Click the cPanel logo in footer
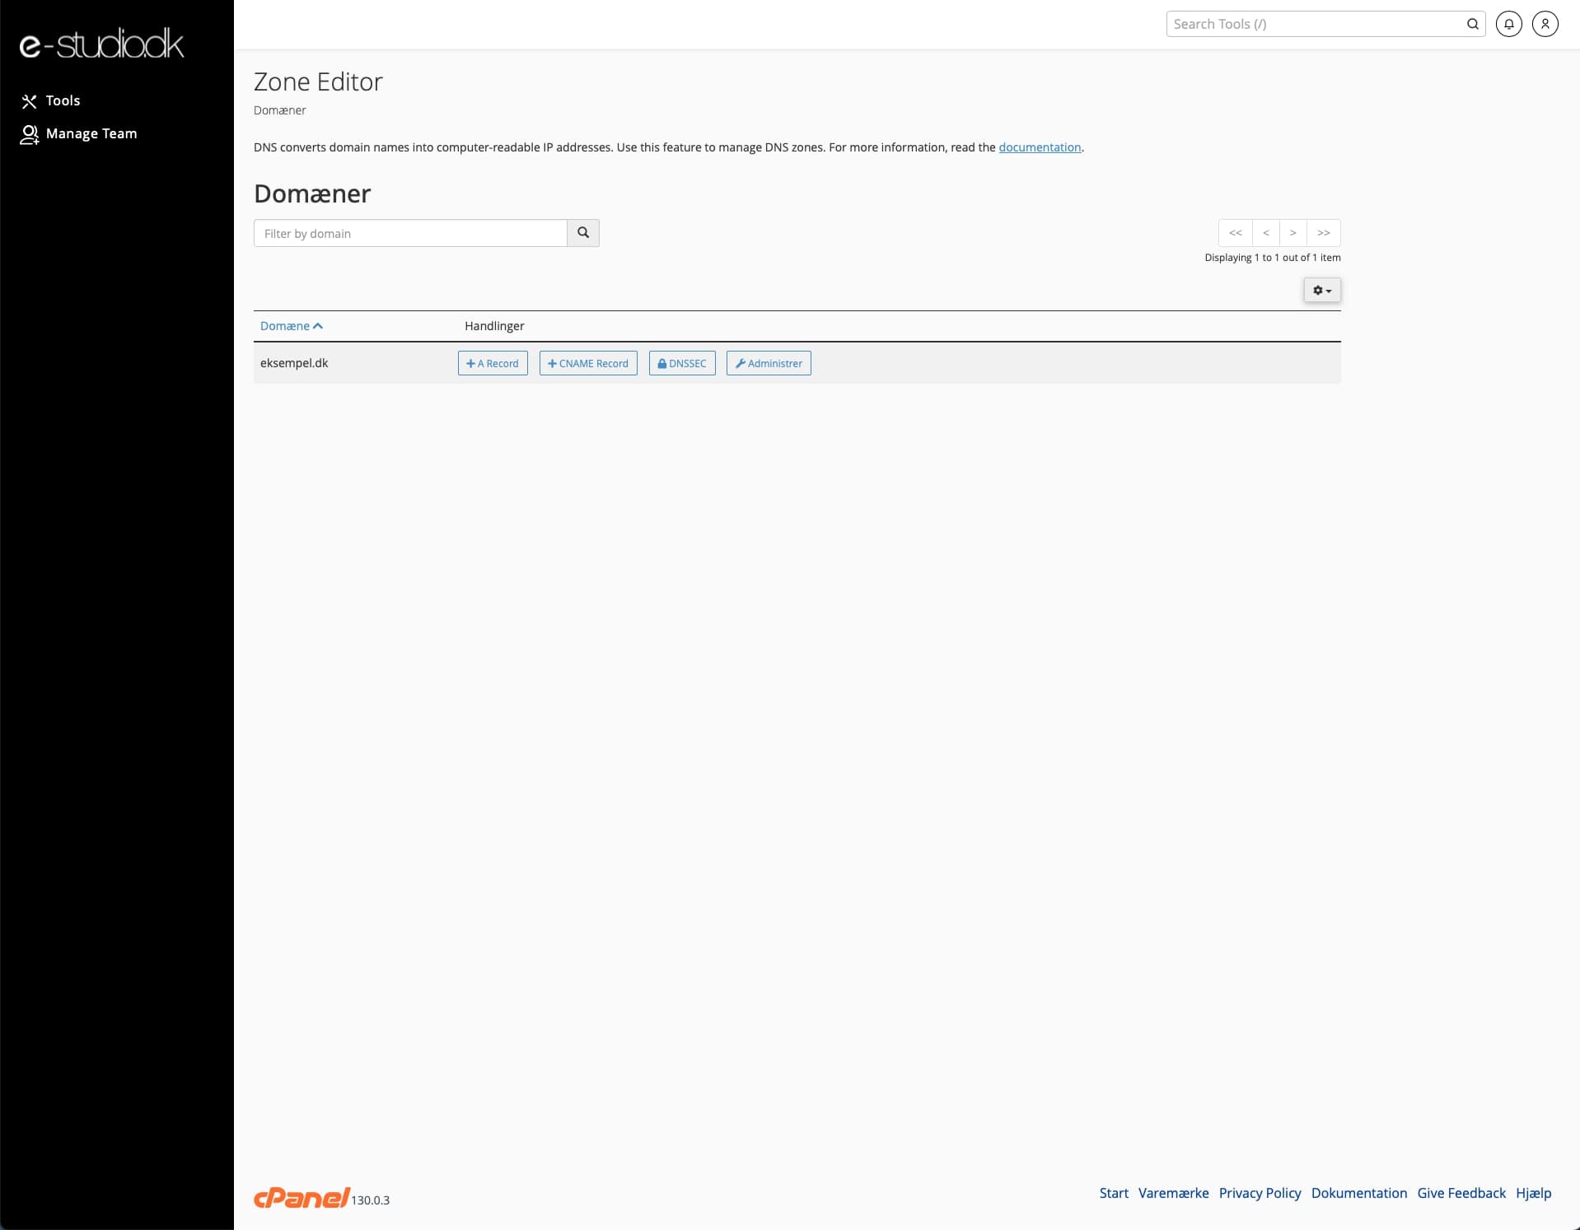Screen dimensions: 1580x1230 pos(302,1198)
